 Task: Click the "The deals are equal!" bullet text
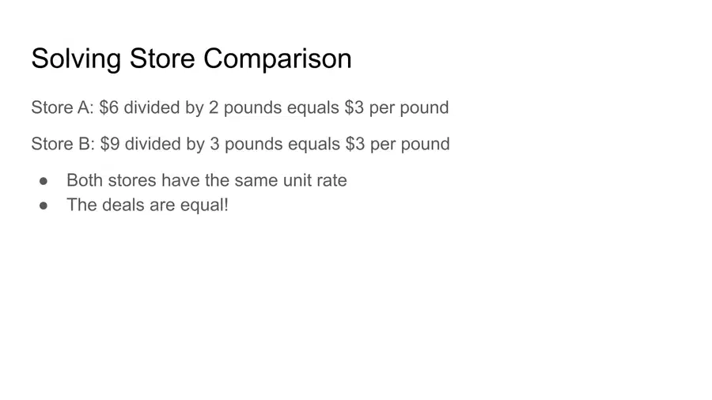pos(148,205)
